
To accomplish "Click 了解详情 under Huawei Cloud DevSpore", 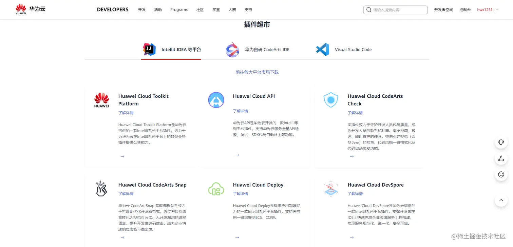I will tap(355, 194).
